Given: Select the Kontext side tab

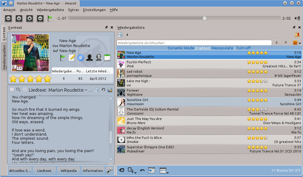Looking at the screenshot, I should pos(4,33).
